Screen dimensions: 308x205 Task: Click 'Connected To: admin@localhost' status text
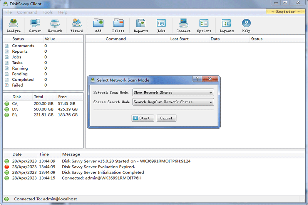pyautogui.click(x=45, y=199)
